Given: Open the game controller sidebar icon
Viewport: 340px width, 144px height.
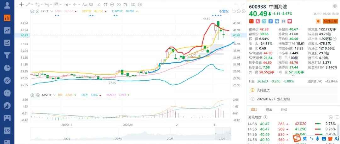Looking at the screenshot, I should (x=7, y=118).
